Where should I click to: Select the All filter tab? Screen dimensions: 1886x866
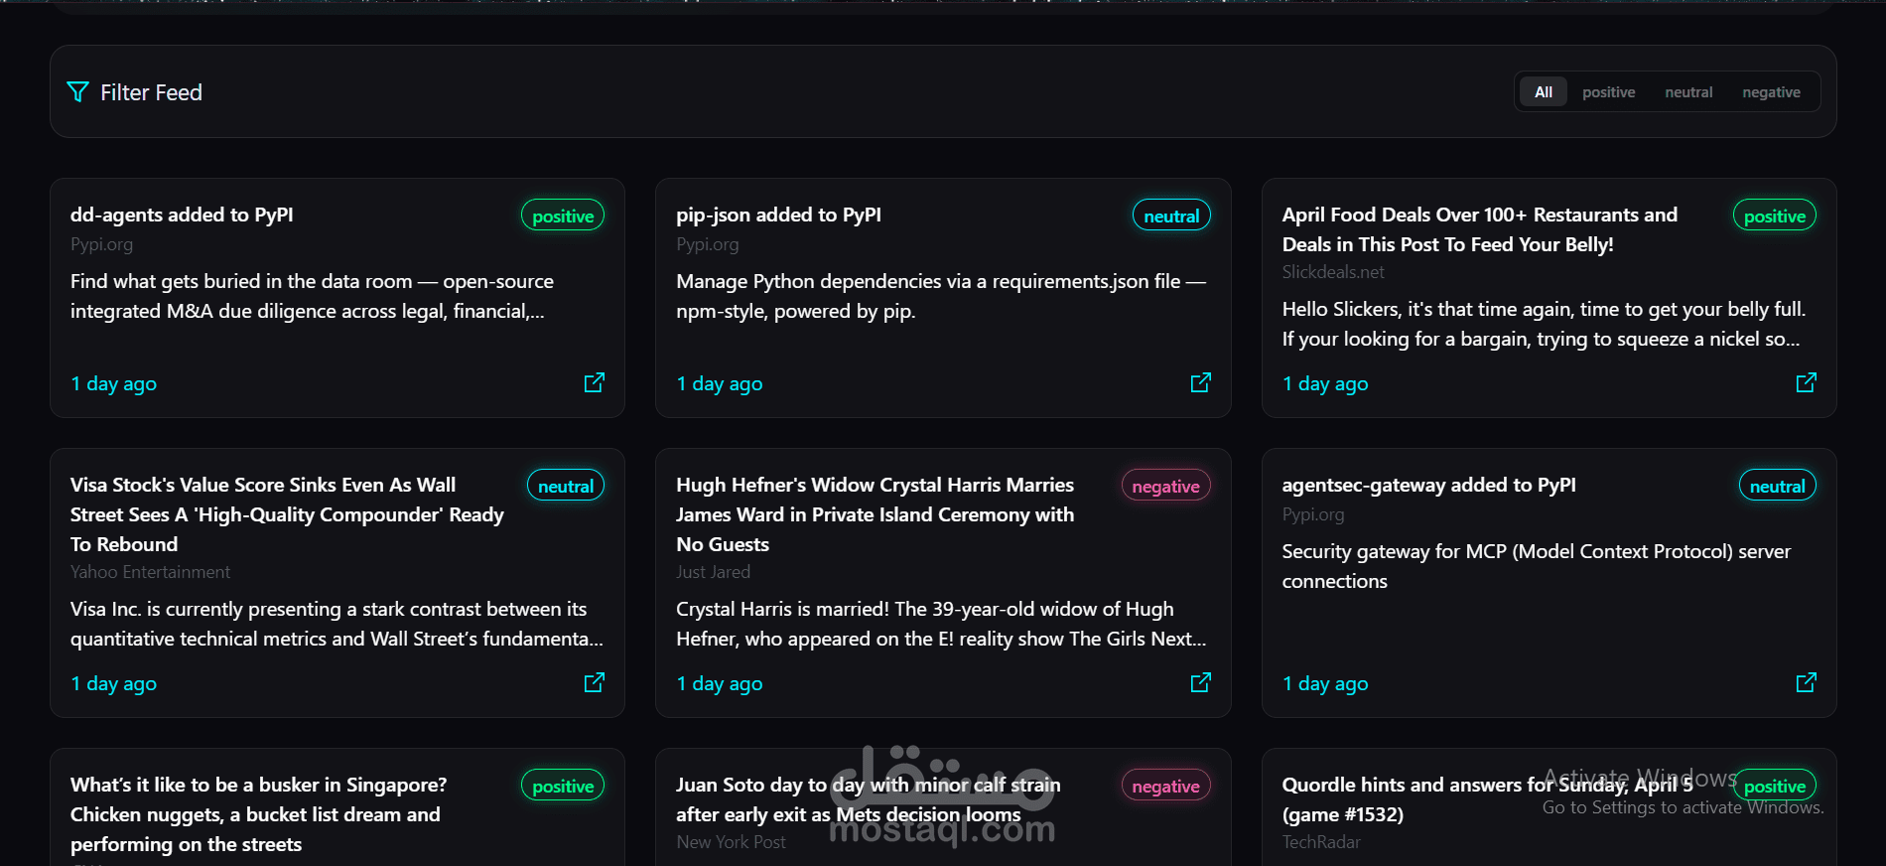1543,92
